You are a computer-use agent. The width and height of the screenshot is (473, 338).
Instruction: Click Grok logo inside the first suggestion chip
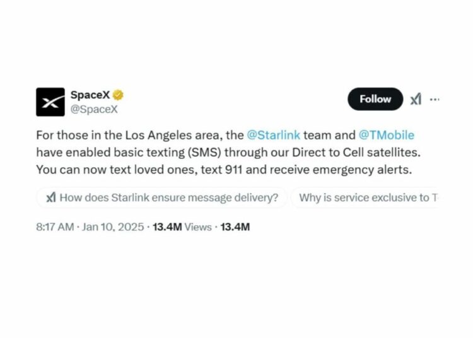[x=51, y=198]
